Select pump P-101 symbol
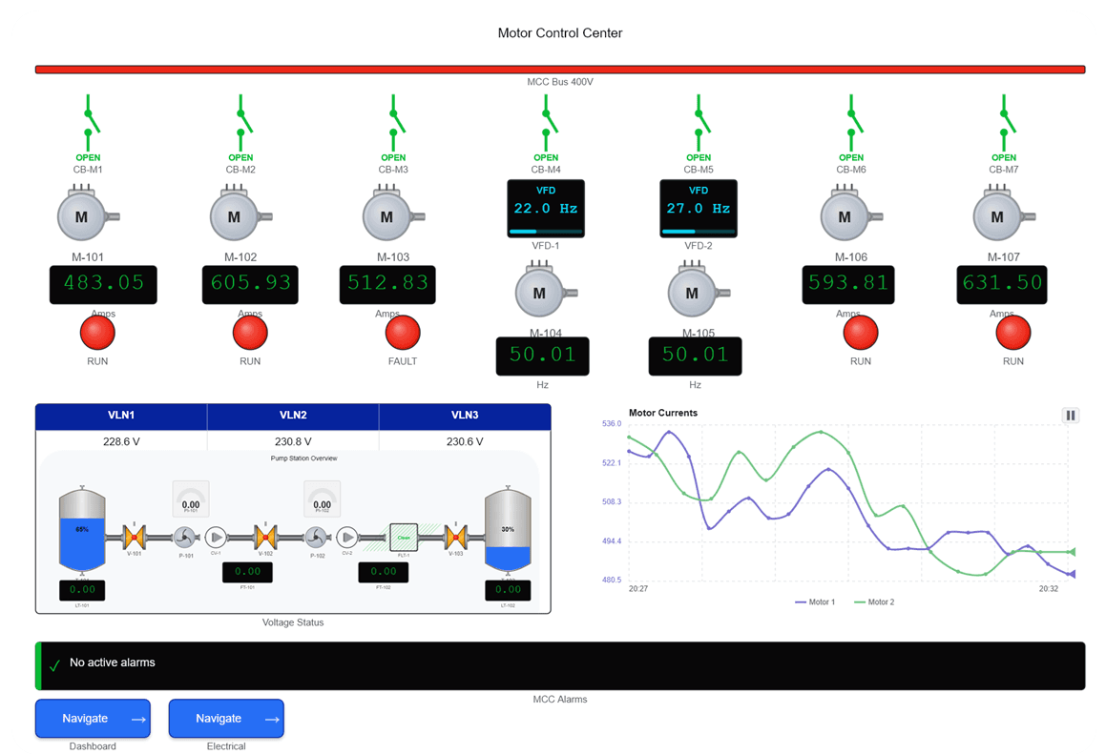This screenshot has height=754, width=1106. [184, 538]
